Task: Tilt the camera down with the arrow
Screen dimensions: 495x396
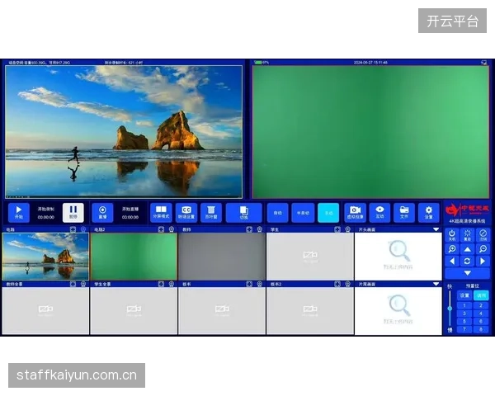Action: point(468,273)
